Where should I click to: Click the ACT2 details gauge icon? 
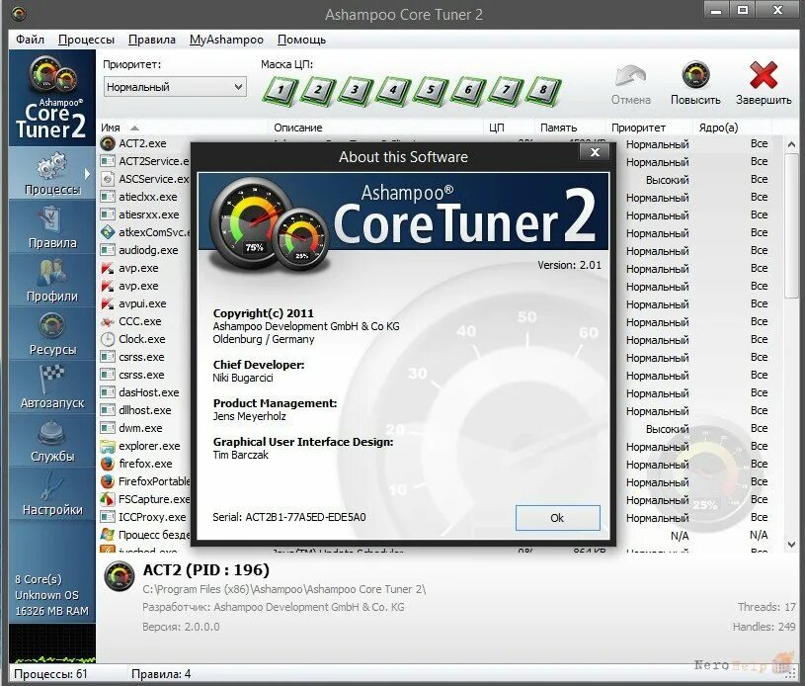[x=120, y=576]
